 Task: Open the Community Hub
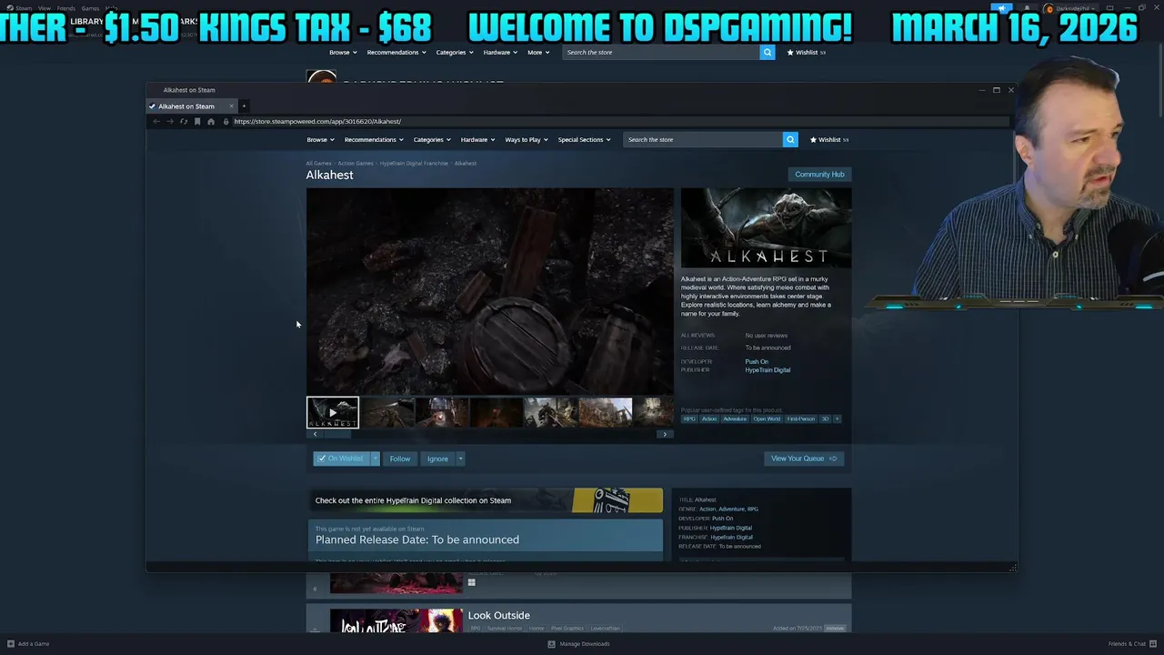tap(819, 174)
